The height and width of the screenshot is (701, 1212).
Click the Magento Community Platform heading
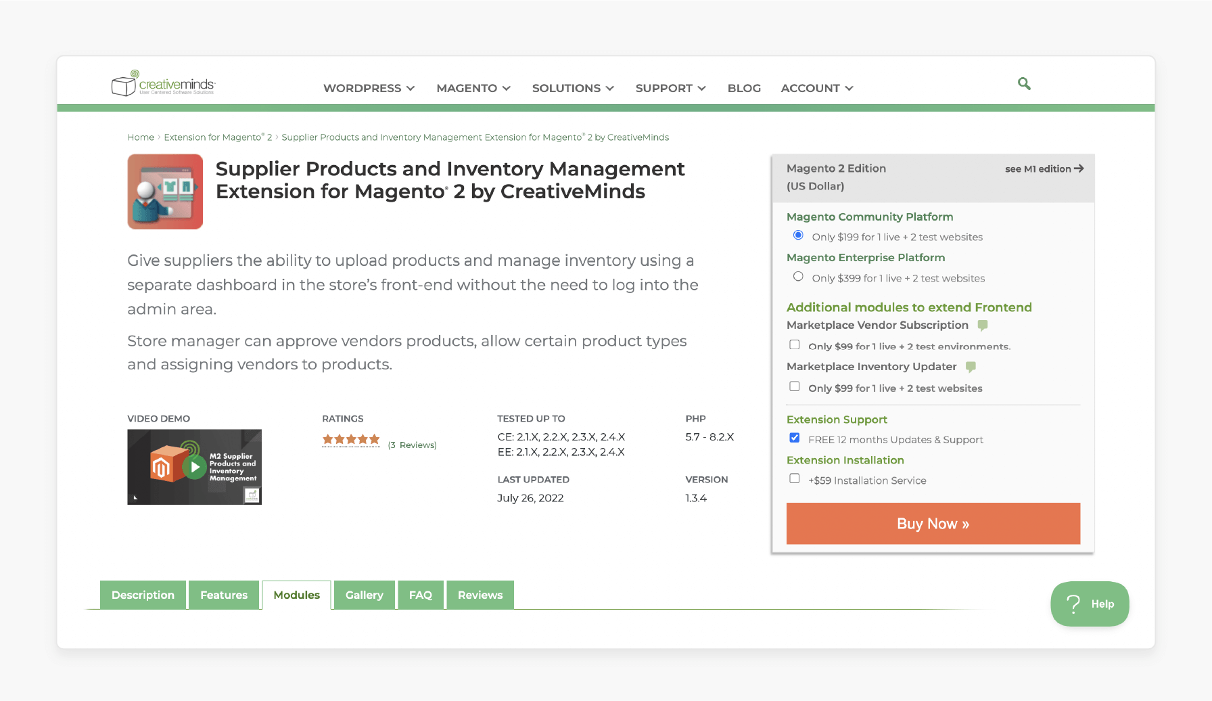pos(870,217)
